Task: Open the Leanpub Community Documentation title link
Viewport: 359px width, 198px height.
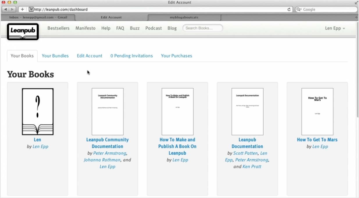Action: [x=108, y=143]
